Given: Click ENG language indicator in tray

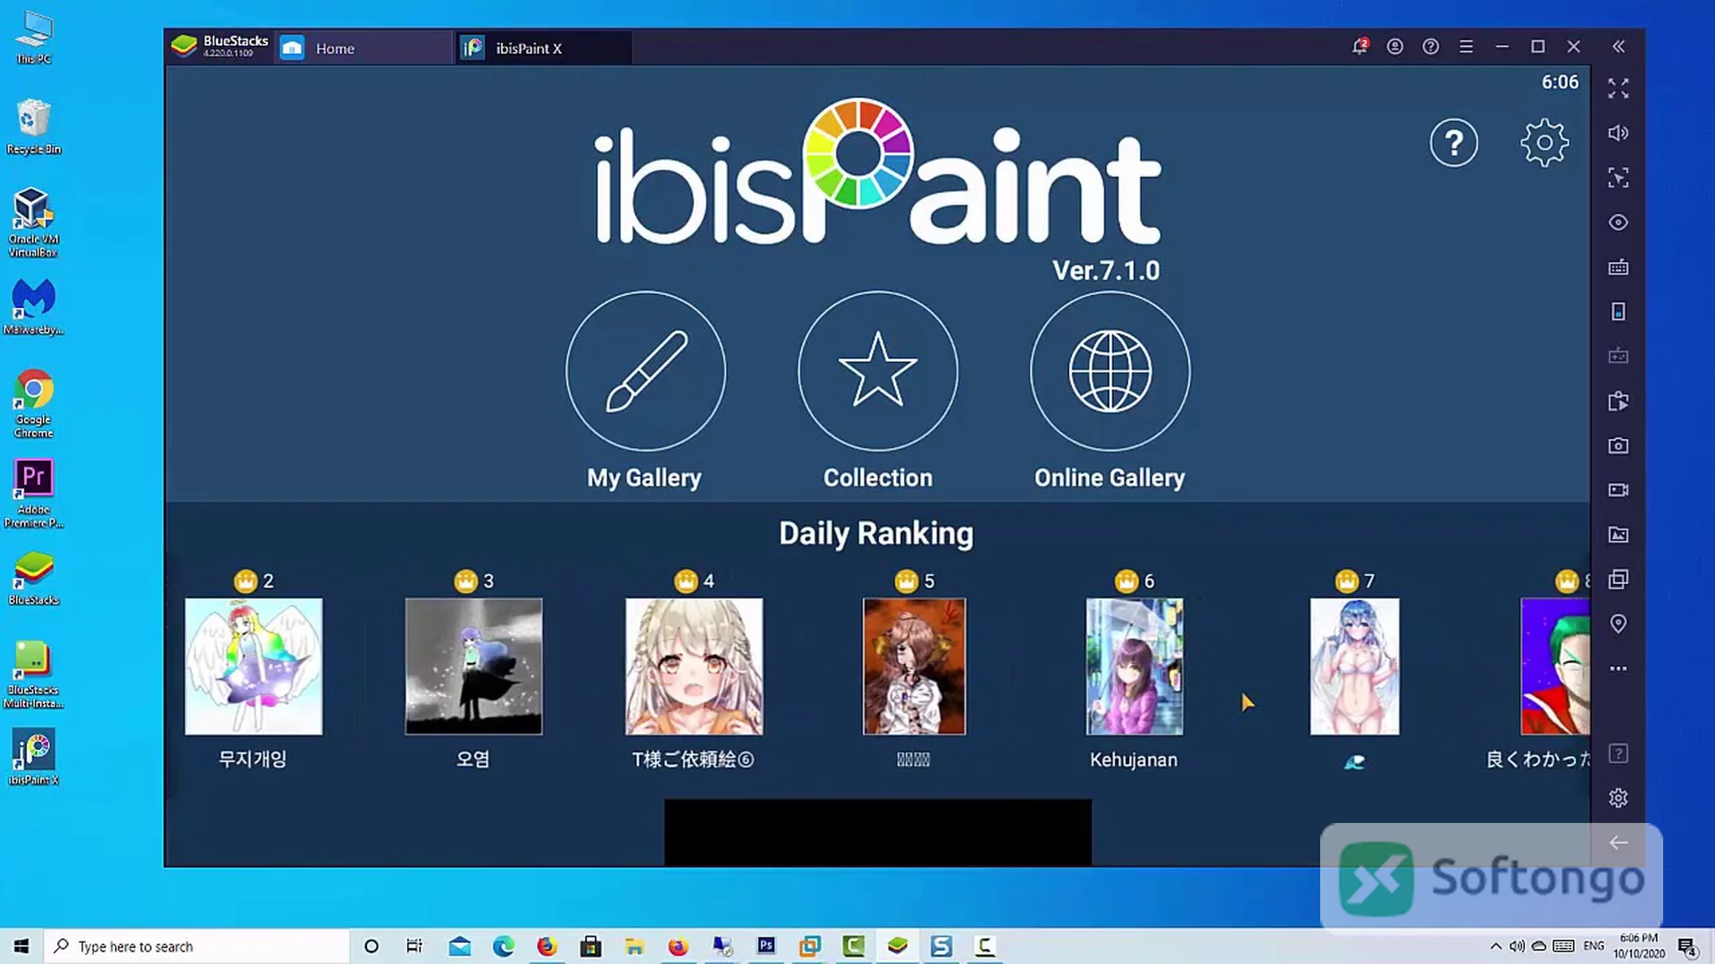Looking at the screenshot, I should click(1594, 946).
